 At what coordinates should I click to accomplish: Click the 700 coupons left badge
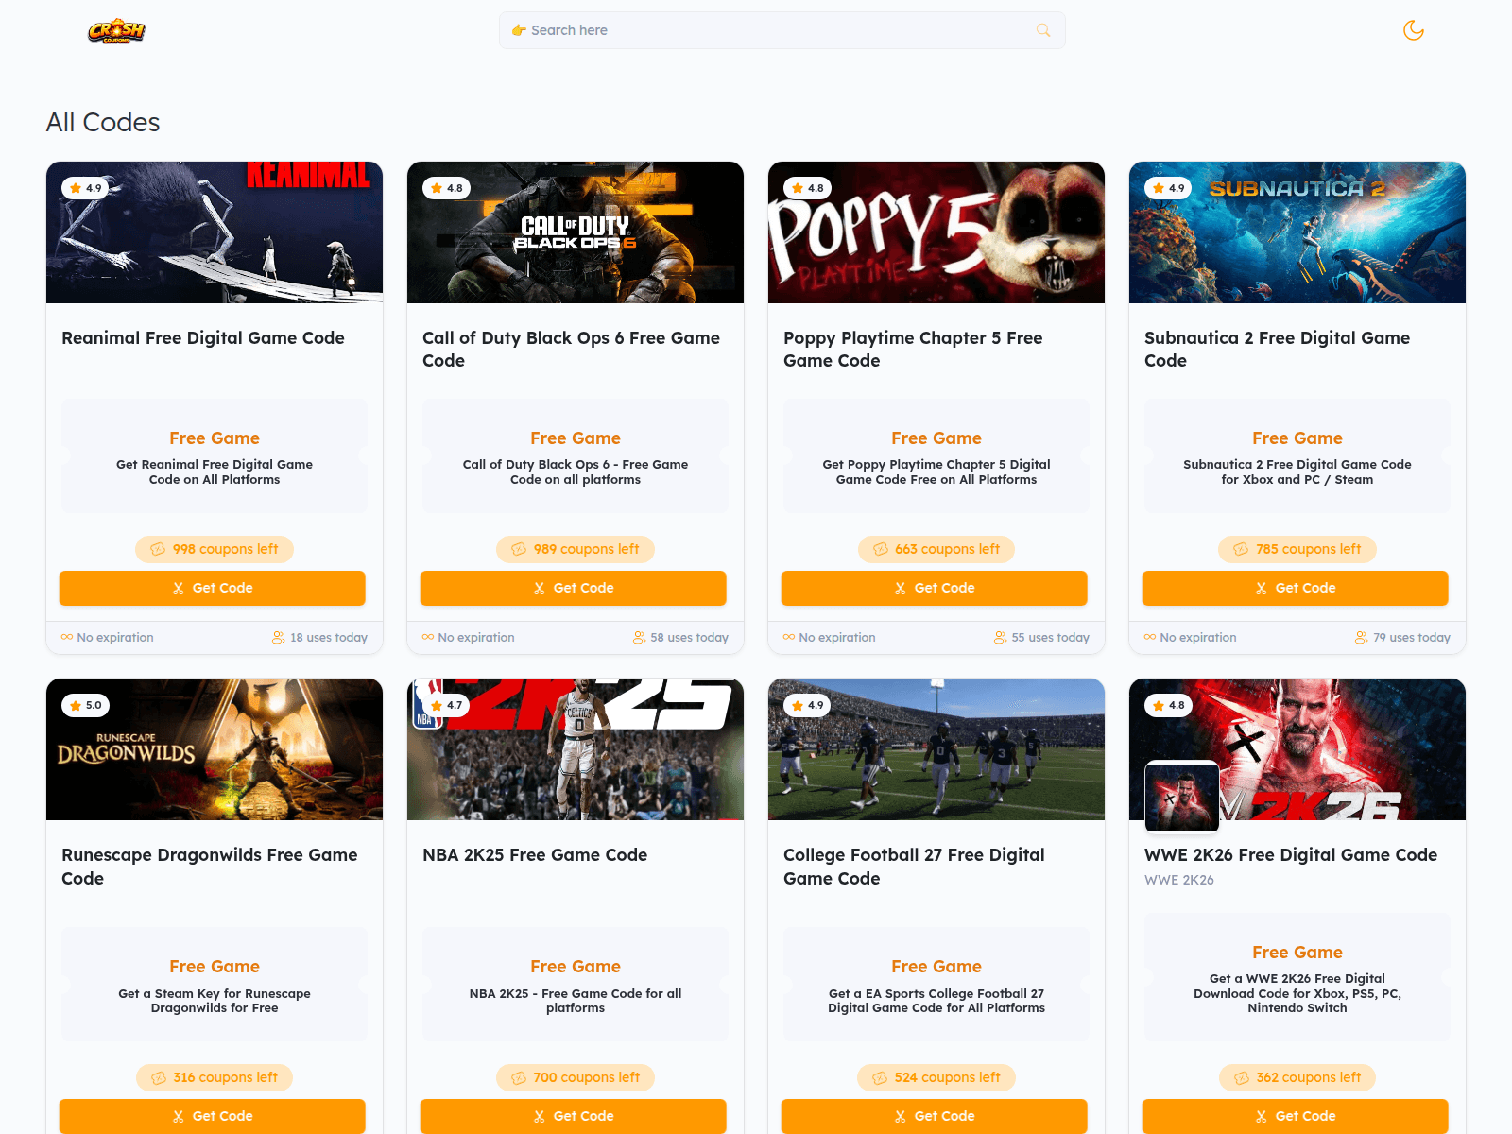click(576, 1077)
